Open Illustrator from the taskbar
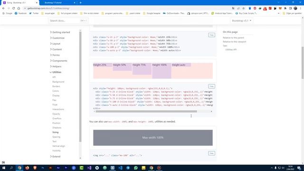The height and width of the screenshot is (171, 304). click(x=50, y=168)
